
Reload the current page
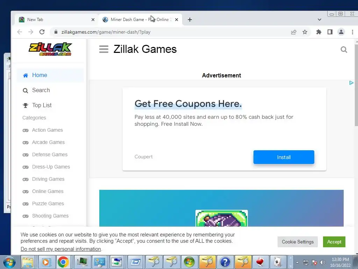click(42, 32)
